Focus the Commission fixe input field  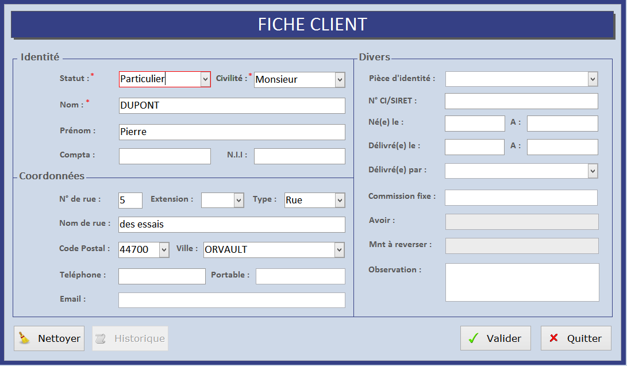[521, 198]
